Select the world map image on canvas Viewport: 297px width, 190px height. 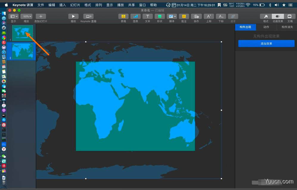tap(129, 110)
